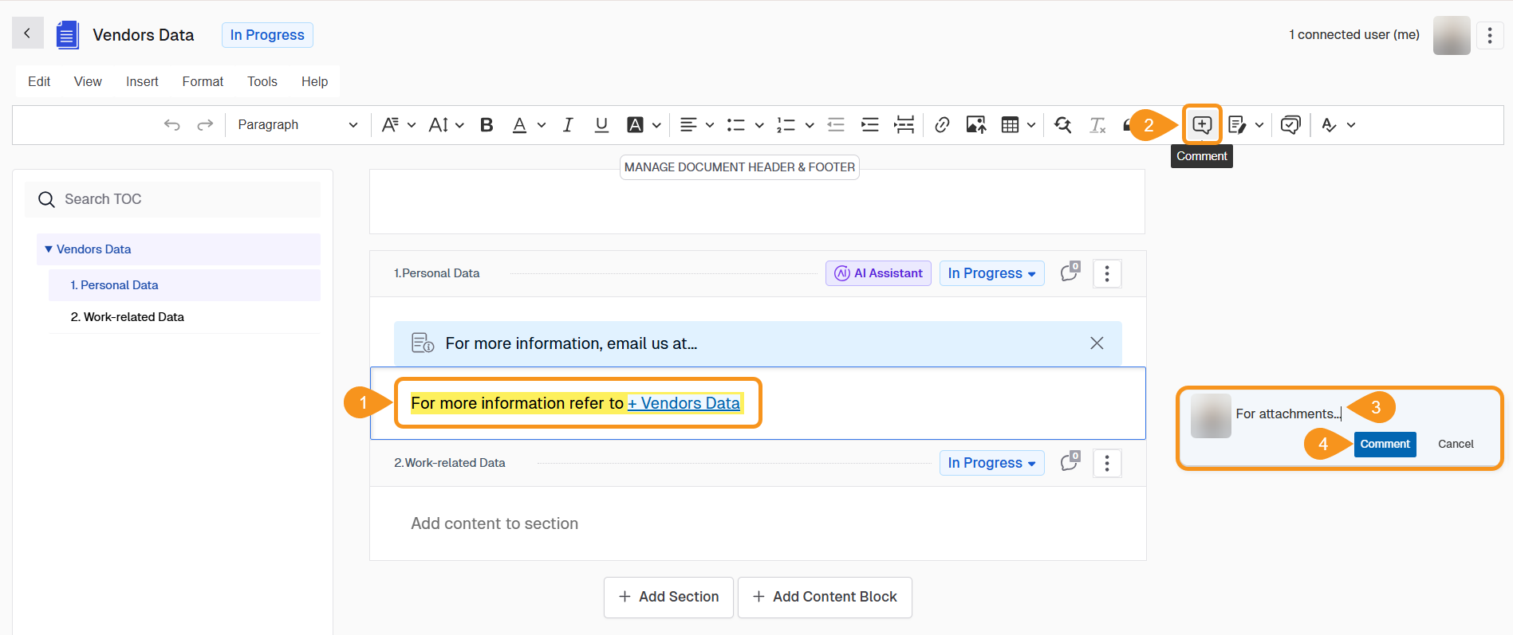Screen dimensions: 1513x635
Task: Click the Add Section button
Action: point(668,597)
